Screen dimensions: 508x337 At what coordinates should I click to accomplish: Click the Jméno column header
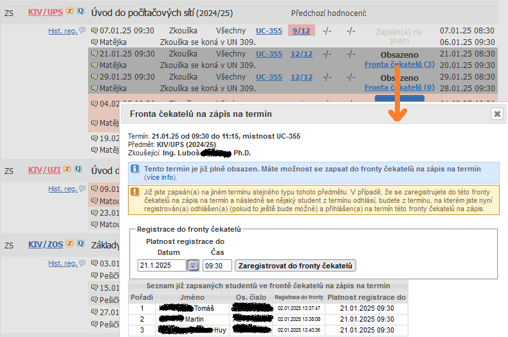tap(192, 297)
